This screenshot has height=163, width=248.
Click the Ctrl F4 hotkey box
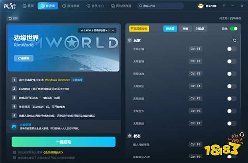tap(196, 86)
